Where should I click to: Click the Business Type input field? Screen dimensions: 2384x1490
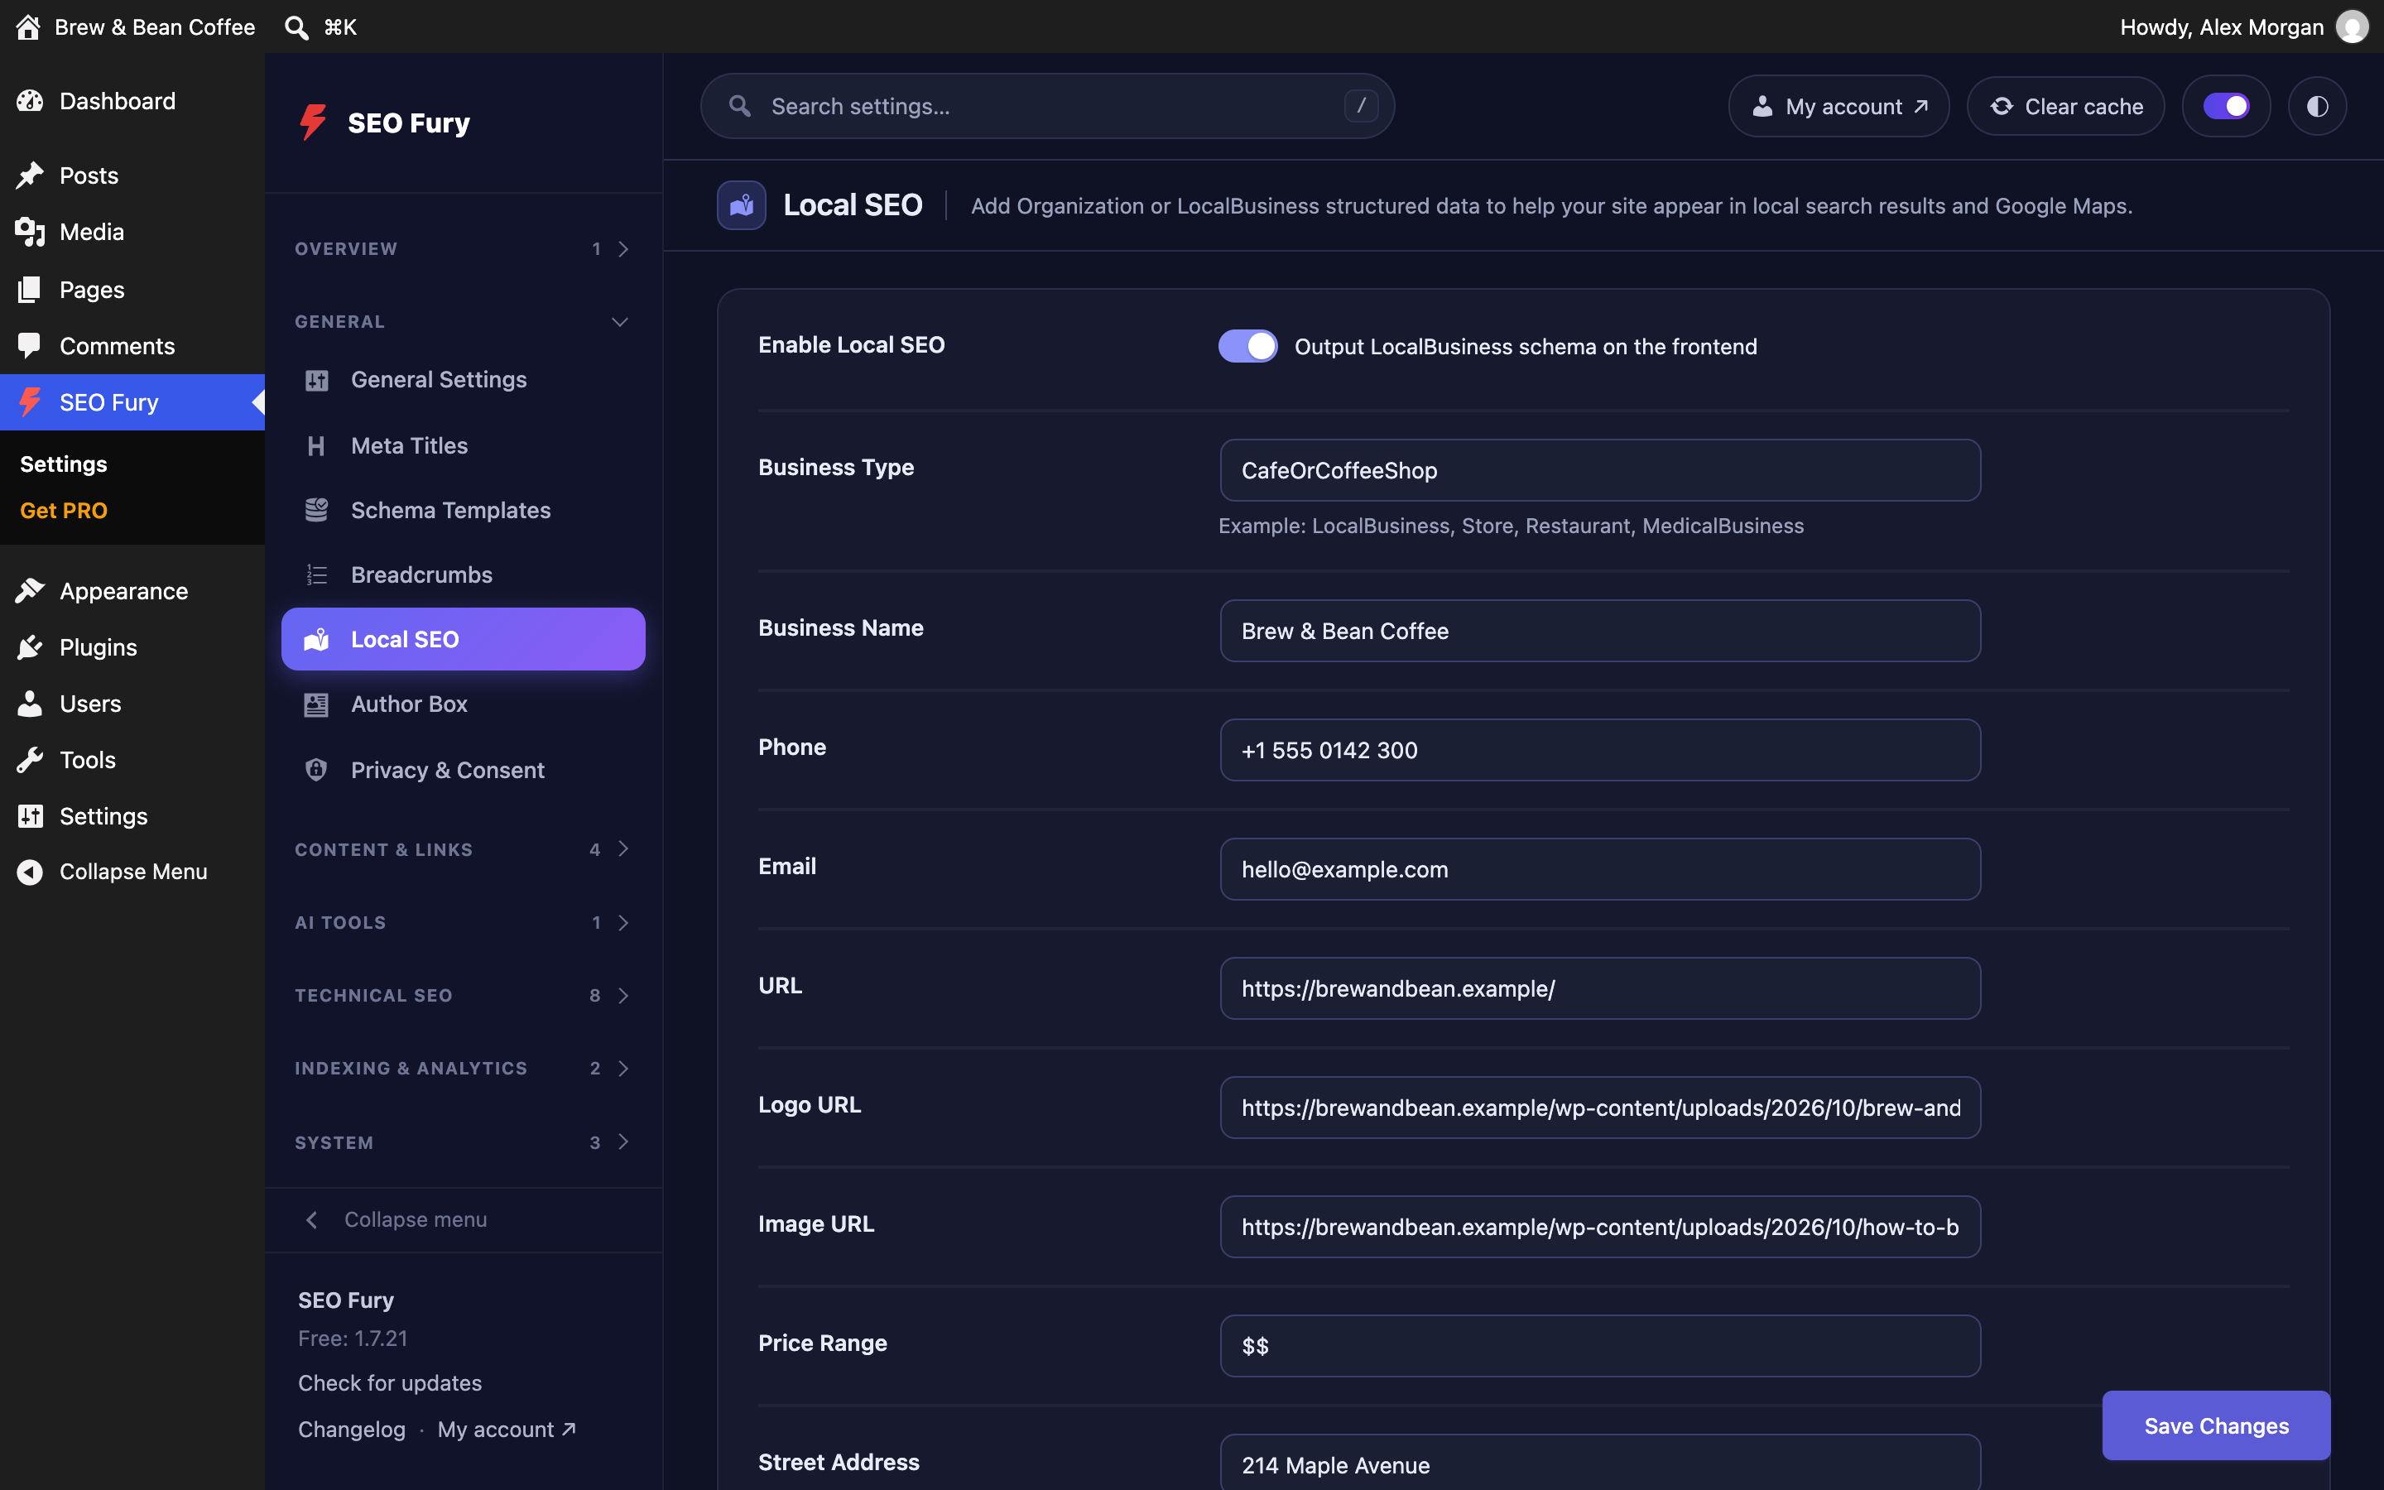click(1600, 470)
